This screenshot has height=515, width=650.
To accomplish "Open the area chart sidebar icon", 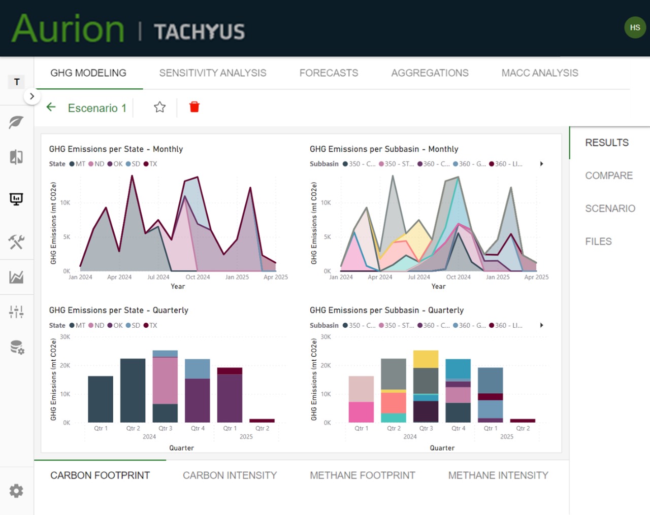I will pos(16,277).
